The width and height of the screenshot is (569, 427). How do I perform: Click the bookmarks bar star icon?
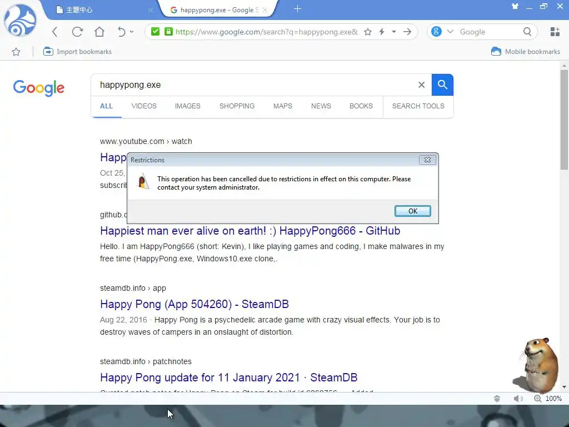click(16, 52)
